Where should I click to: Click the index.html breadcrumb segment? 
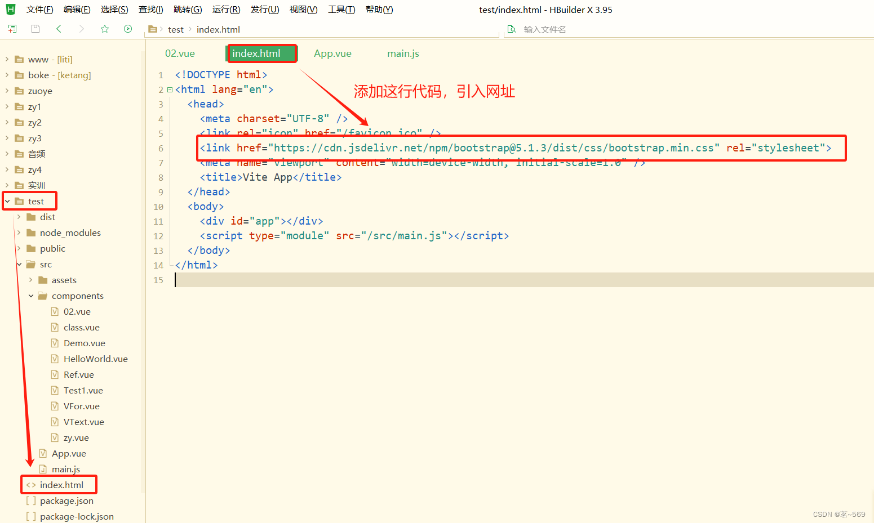pyautogui.click(x=218, y=29)
